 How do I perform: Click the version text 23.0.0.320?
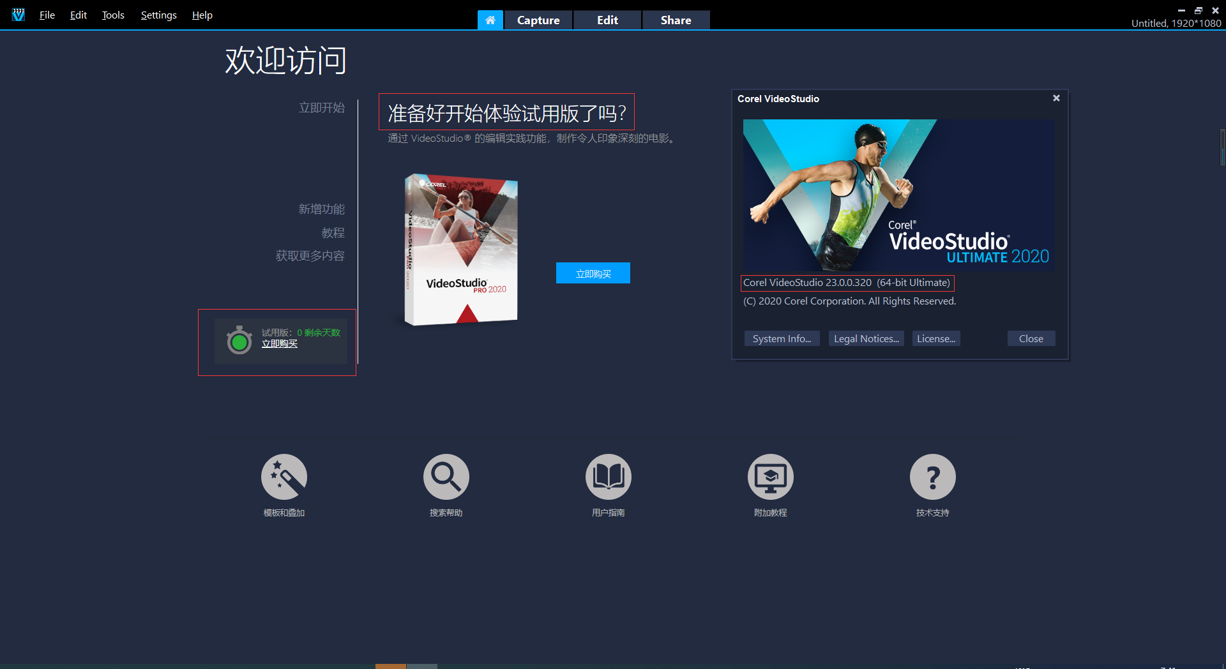pos(848,283)
